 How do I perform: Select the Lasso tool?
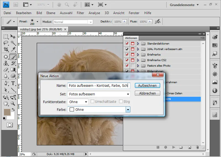(6, 43)
